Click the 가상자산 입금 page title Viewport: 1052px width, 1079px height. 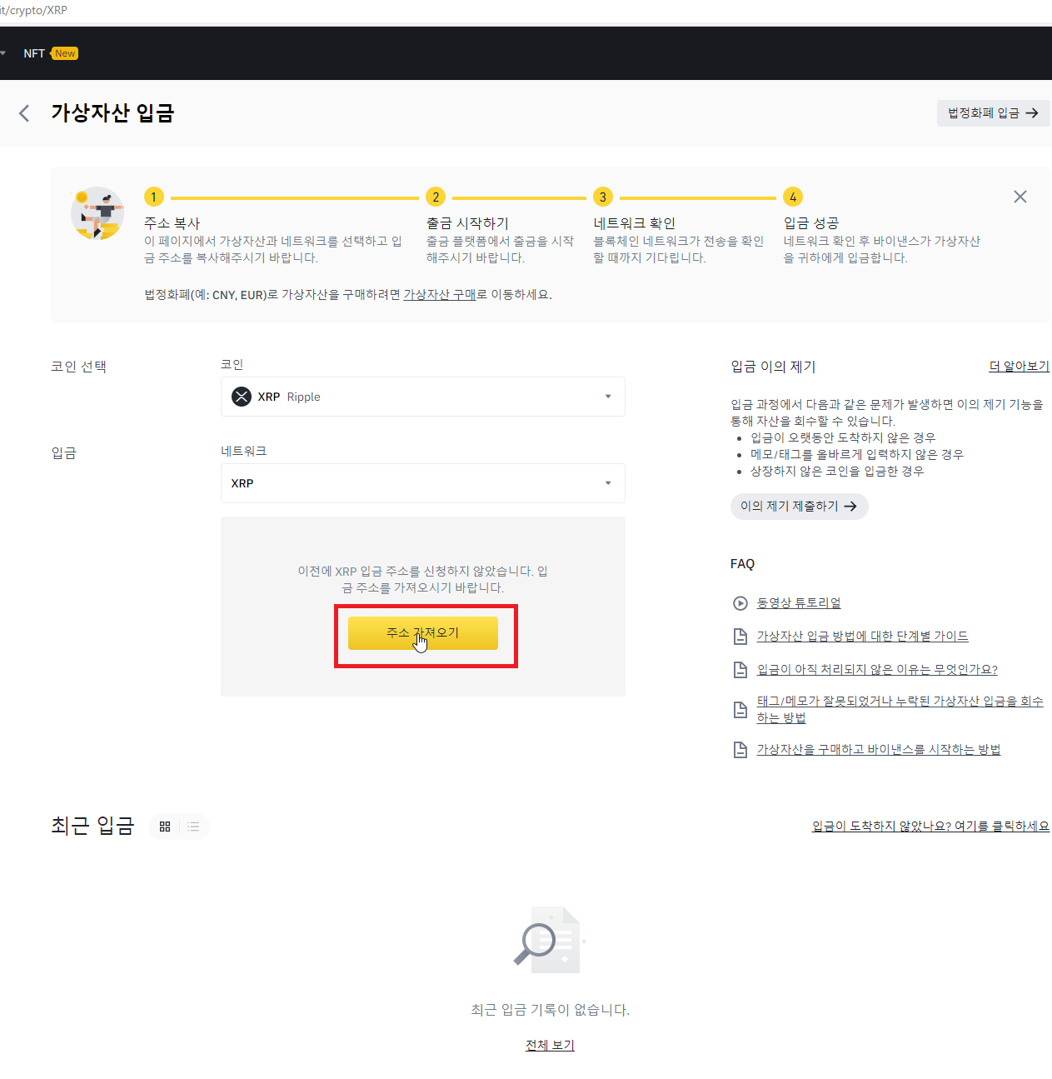click(112, 112)
